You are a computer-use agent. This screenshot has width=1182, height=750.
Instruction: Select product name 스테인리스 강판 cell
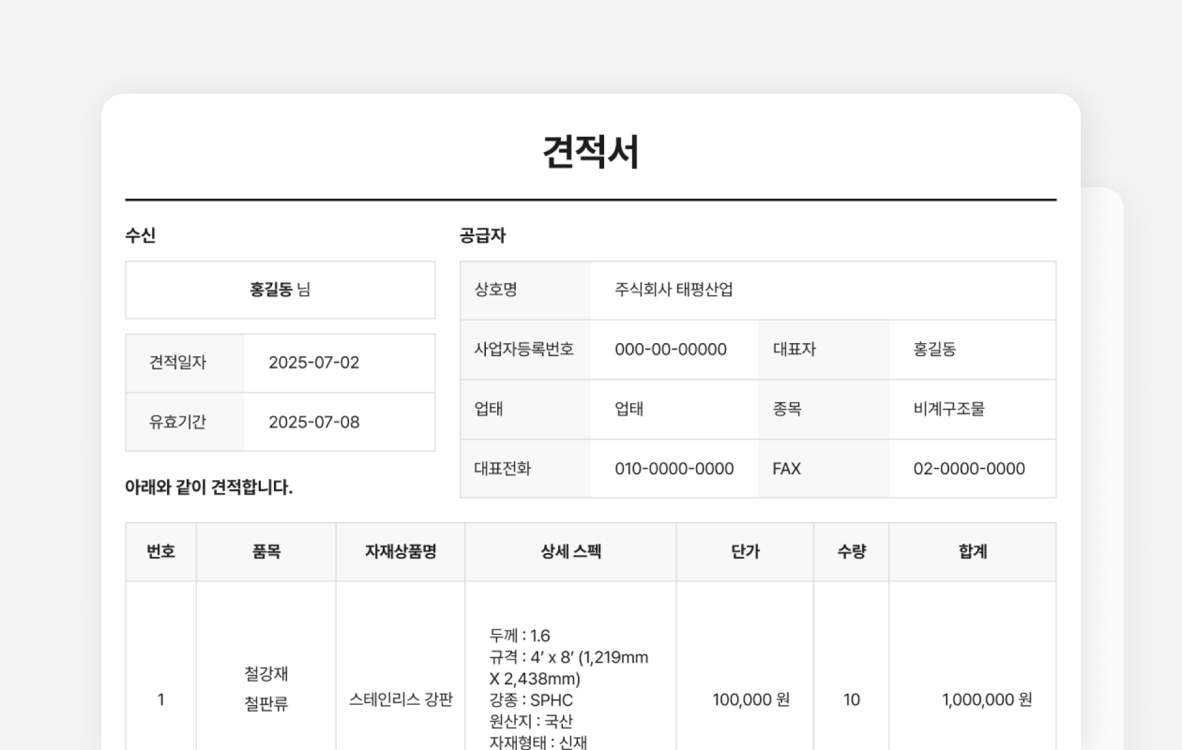(x=400, y=699)
